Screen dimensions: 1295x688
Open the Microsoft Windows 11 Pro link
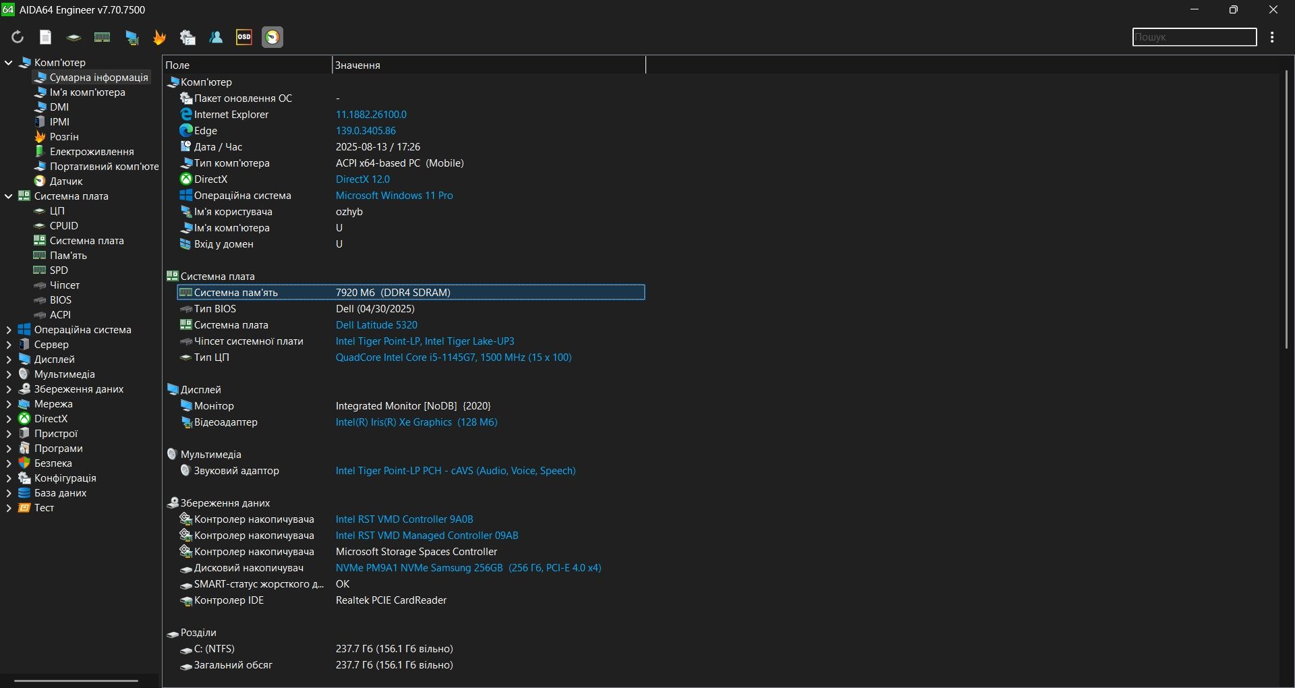(x=395, y=196)
